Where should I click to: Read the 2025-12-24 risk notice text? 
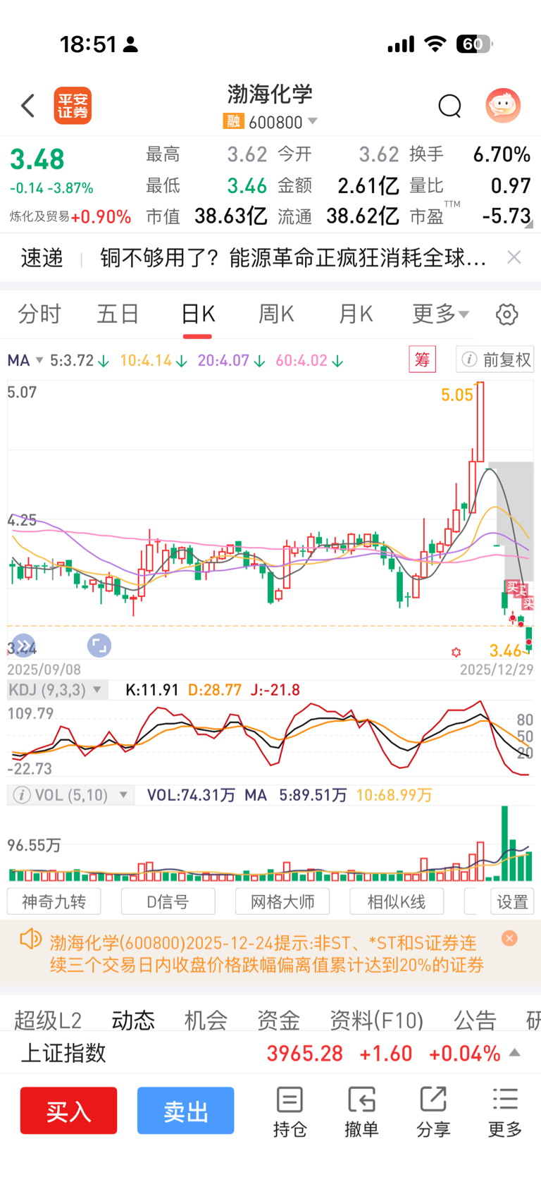pos(267,954)
